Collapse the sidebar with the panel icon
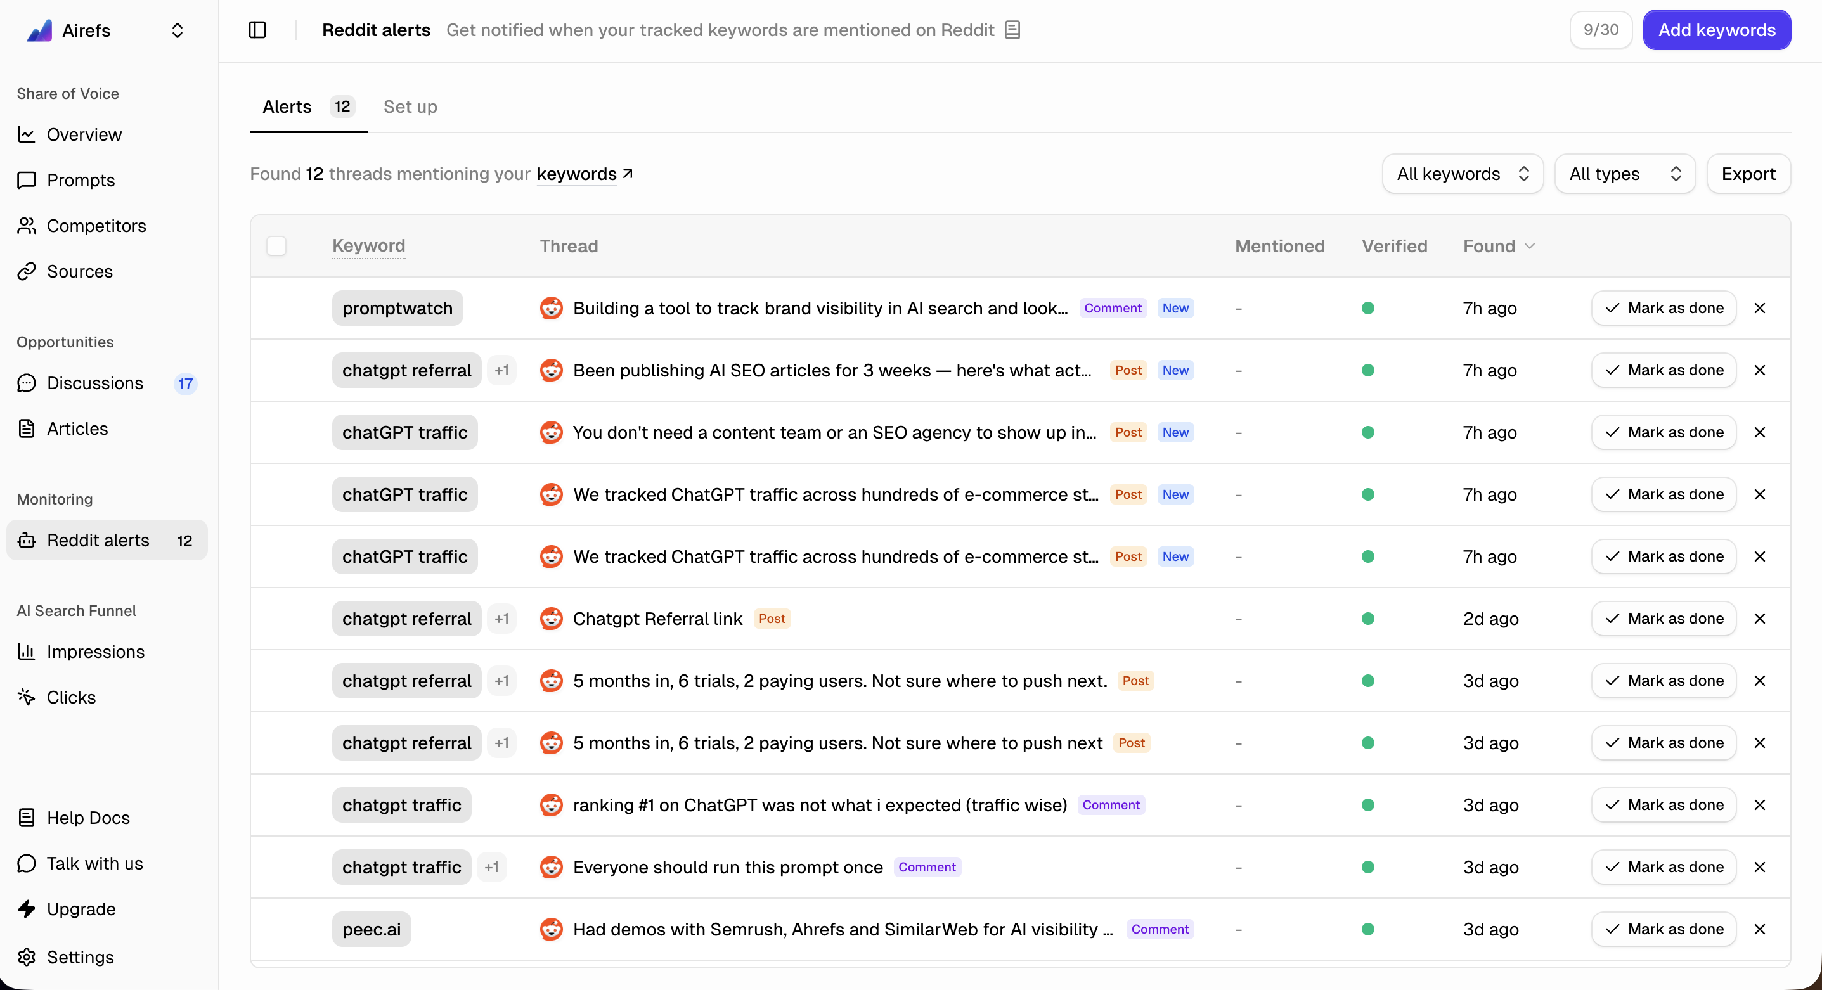The height and width of the screenshot is (990, 1822). pos(257,30)
